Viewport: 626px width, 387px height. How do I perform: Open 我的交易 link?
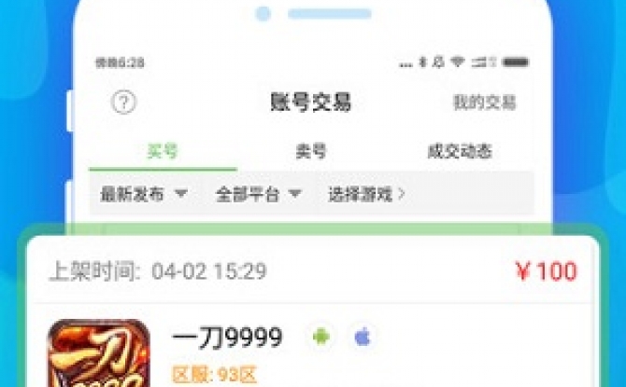(x=484, y=103)
